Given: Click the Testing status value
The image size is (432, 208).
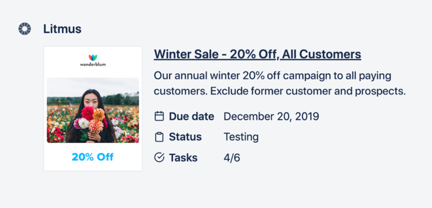Looking at the screenshot, I should [241, 137].
